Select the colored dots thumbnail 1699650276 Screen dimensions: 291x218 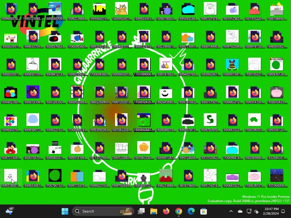pos(11,122)
